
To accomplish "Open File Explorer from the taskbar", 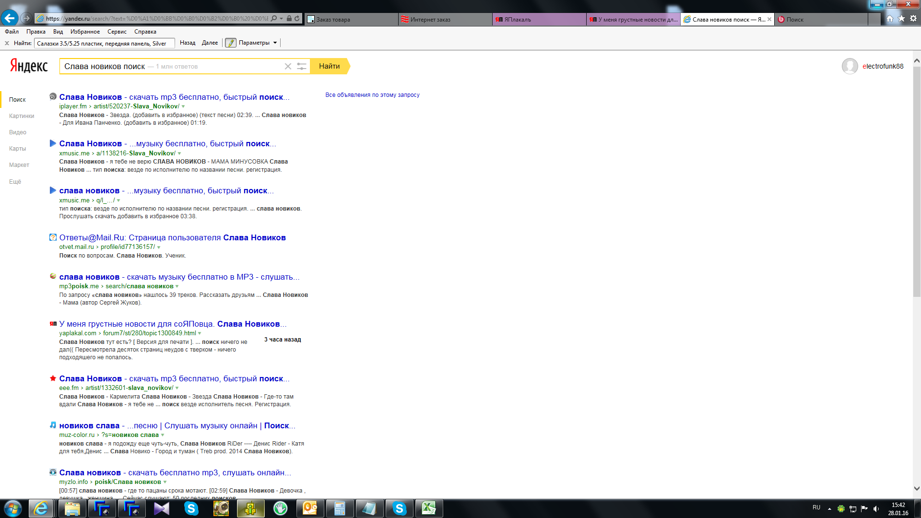I will (72, 508).
